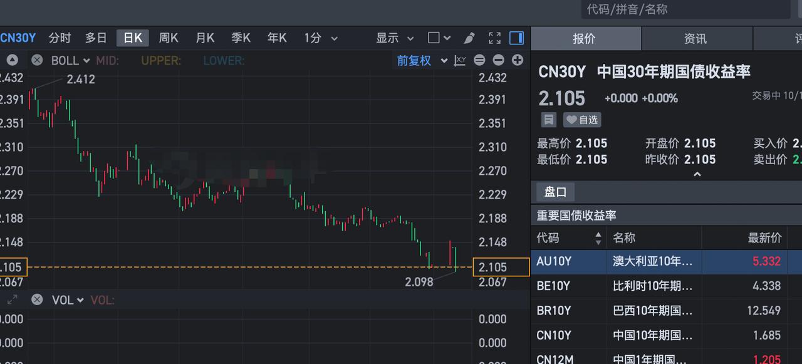Select the CN12M row
Viewport: 802px width, 364px height.
[x=666, y=357]
